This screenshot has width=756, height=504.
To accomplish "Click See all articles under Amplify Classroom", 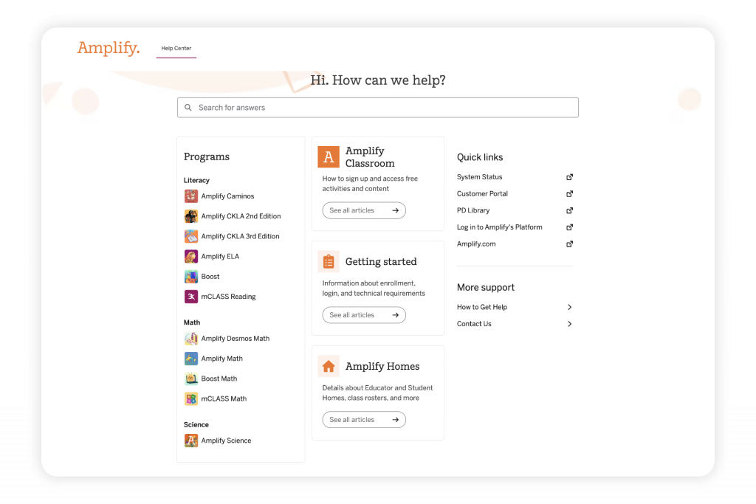I will (364, 210).
